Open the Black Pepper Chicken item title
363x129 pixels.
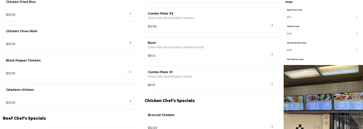click(23, 61)
